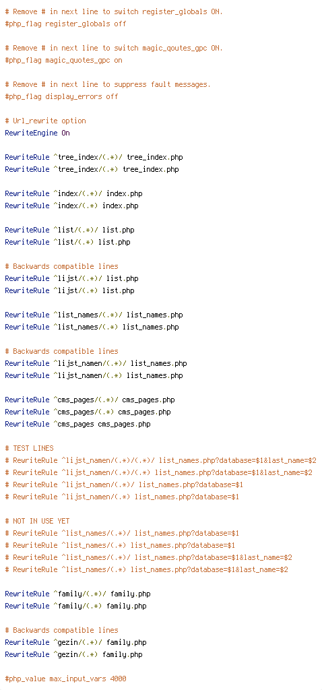Click the first commented last_name=$2 test rule

click(x=160, y=461)
